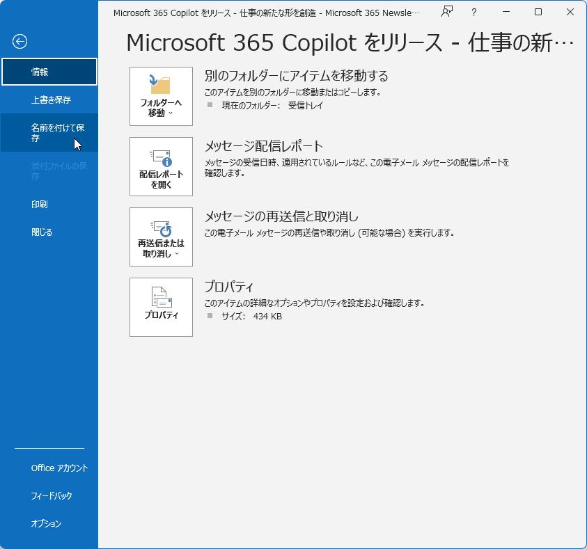Click the Microsoft 365 Copilot message title heading
The height and width of the screenshot is (549, 587).
(x=350, y=42)
